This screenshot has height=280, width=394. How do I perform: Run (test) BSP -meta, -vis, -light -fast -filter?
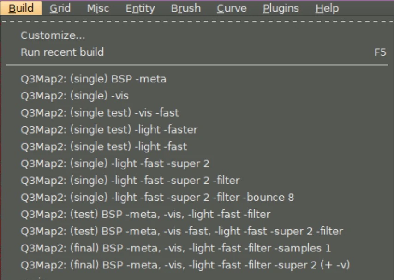click(x=145, y=214)
